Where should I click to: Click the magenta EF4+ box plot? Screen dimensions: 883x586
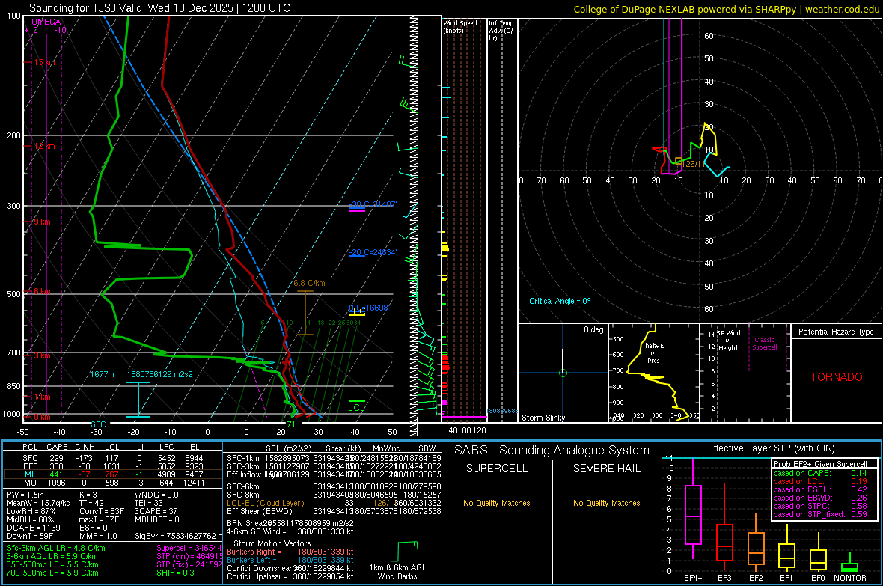pos(693,514)
